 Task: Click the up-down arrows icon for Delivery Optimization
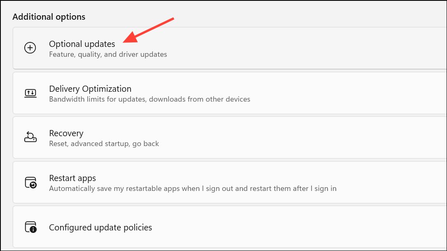30,93
